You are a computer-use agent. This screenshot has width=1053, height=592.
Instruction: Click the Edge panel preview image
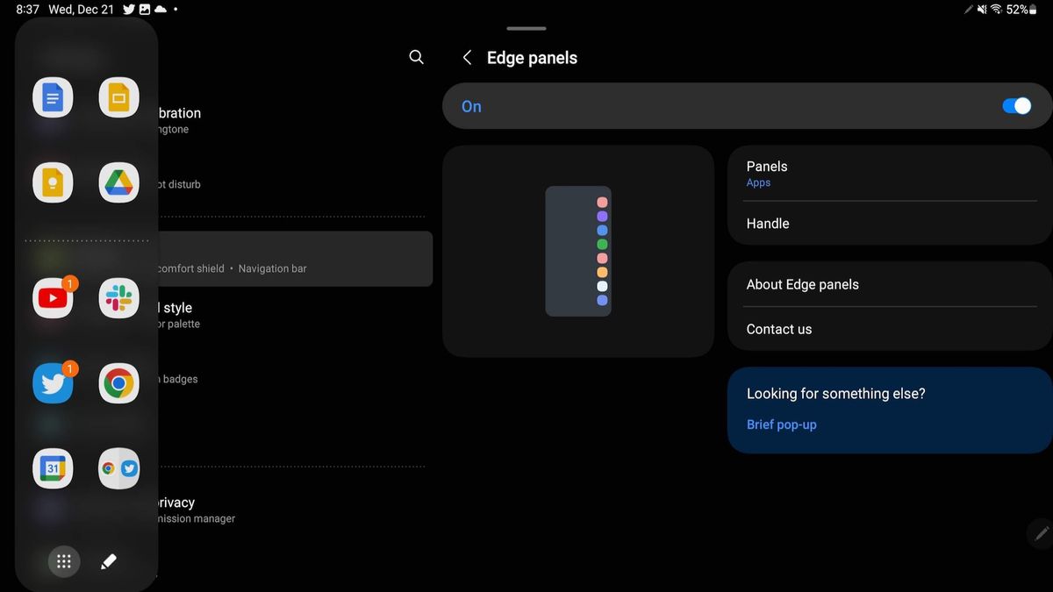point(578,251)
